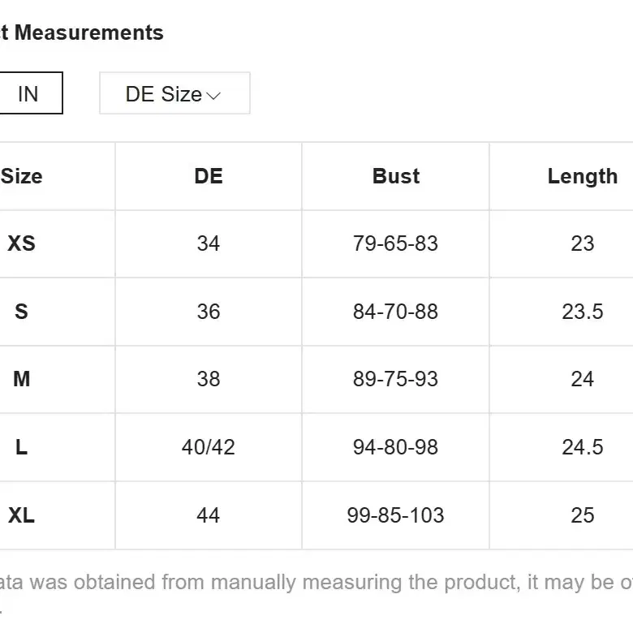This screenshot has height=633, width=633.
Task: Click the 79-65-83 bust cell
Action: 396,243
